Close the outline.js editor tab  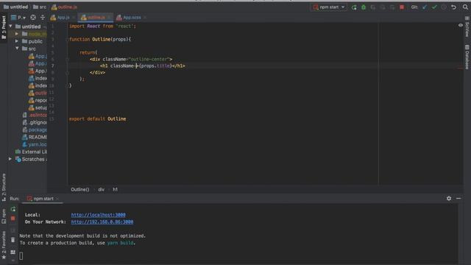pyautogui.click(x=109, y=18)
